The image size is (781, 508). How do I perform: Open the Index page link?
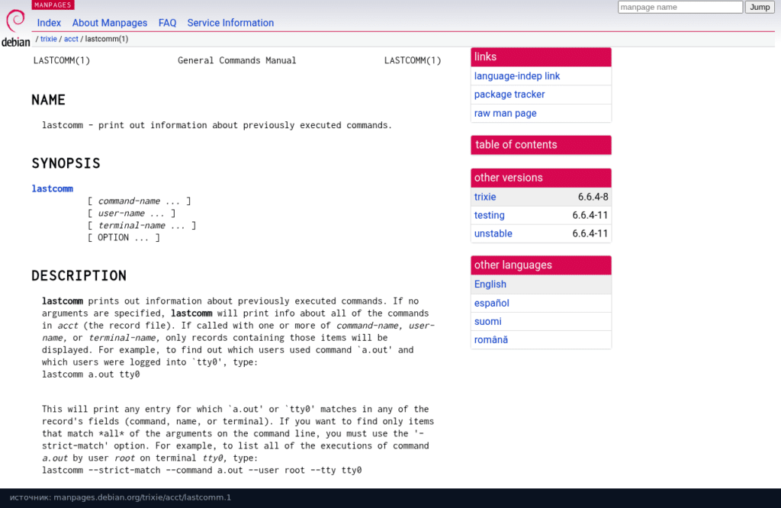[49, 23]
